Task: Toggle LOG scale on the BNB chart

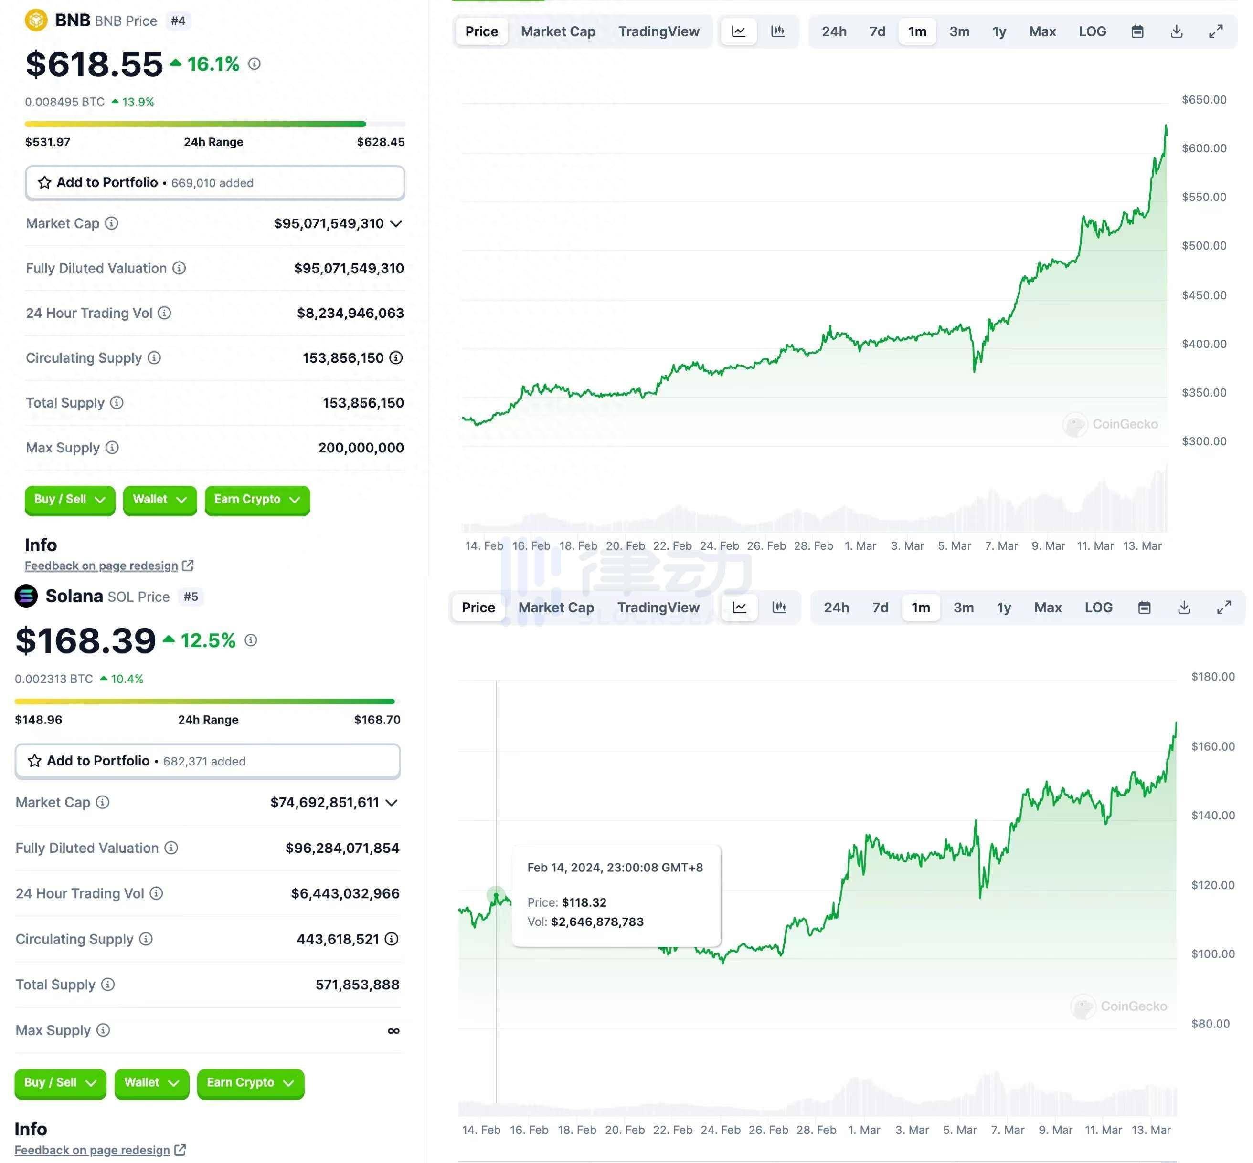Action: coord(1092,31)
